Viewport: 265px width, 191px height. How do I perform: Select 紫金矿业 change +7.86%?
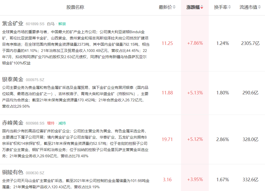pyautogui.click(x=195, y=43)
